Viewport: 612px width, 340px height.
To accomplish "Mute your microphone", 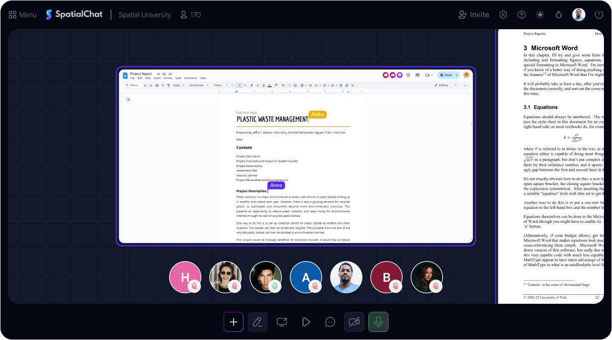I will point(378,321).
